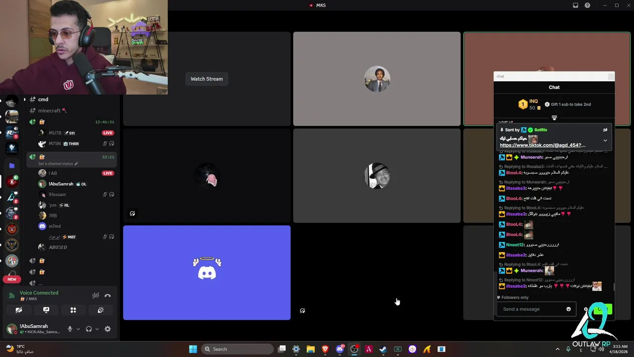Open headphone output options arrow
This screenshot has height=357, width=634.
click(97, 329)
